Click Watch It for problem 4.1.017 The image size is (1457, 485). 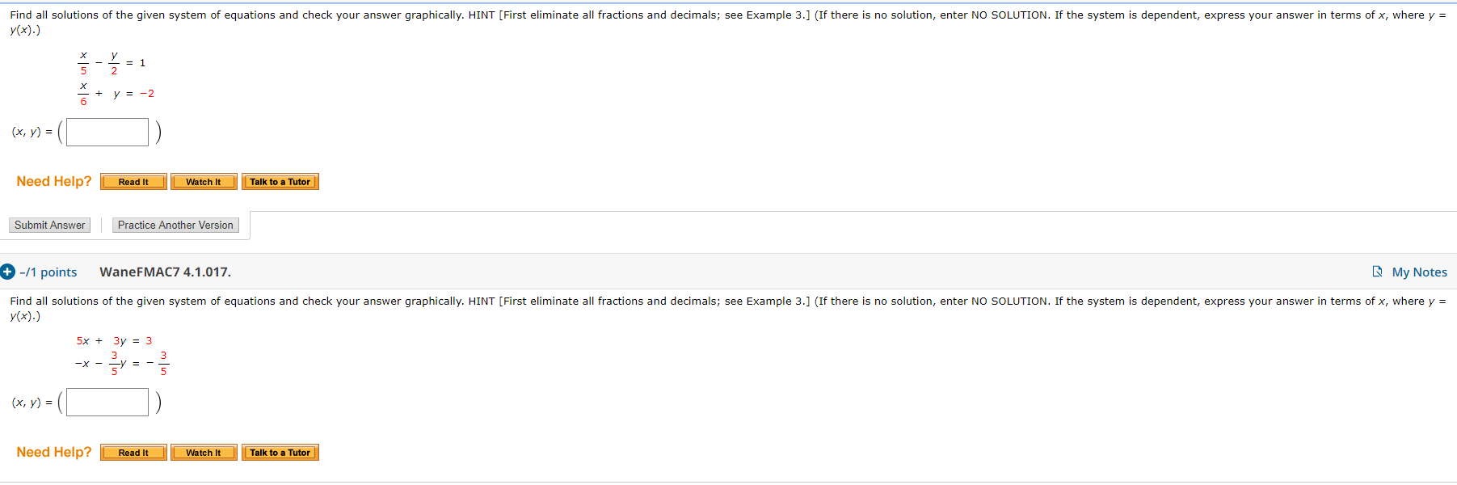click(203, 452)
